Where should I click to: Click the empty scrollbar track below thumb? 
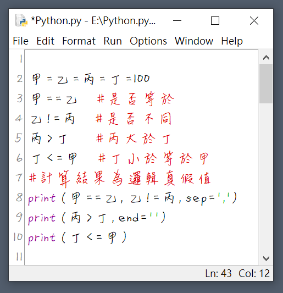click(266, 178)
